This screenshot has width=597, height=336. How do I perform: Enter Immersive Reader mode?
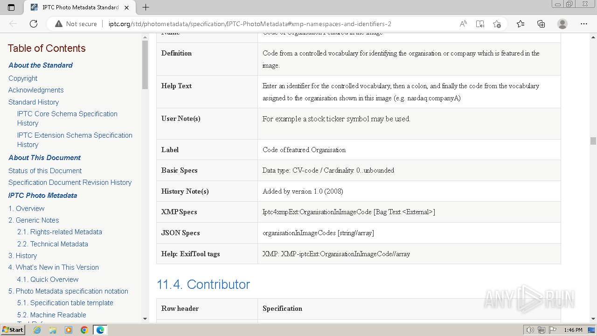pos(480,24)
